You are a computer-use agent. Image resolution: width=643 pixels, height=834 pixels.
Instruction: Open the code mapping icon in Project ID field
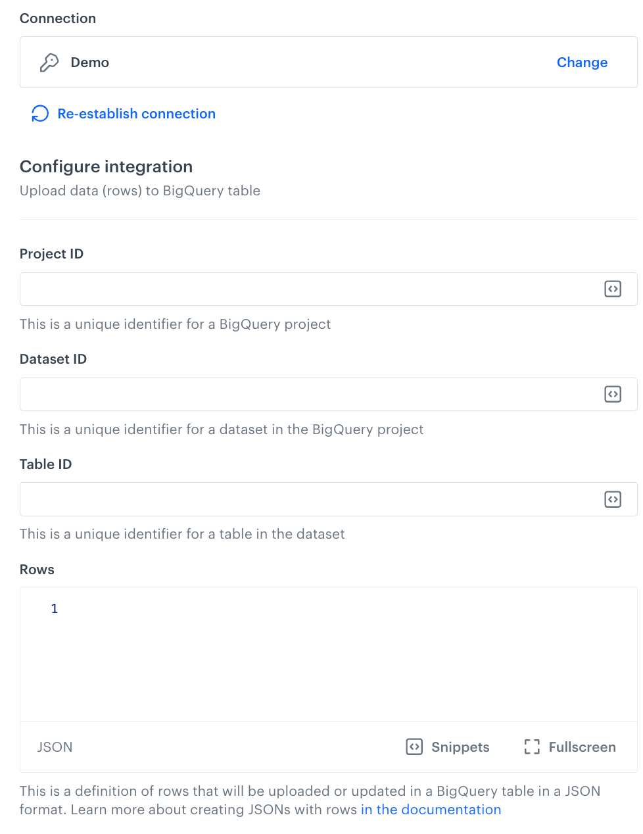[613, 289]
